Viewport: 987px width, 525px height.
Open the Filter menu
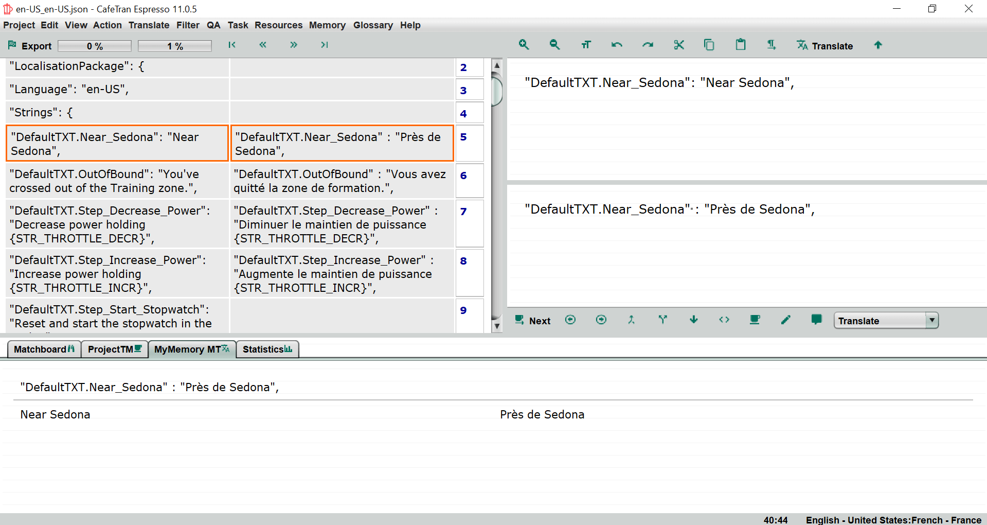click(188, 25)
